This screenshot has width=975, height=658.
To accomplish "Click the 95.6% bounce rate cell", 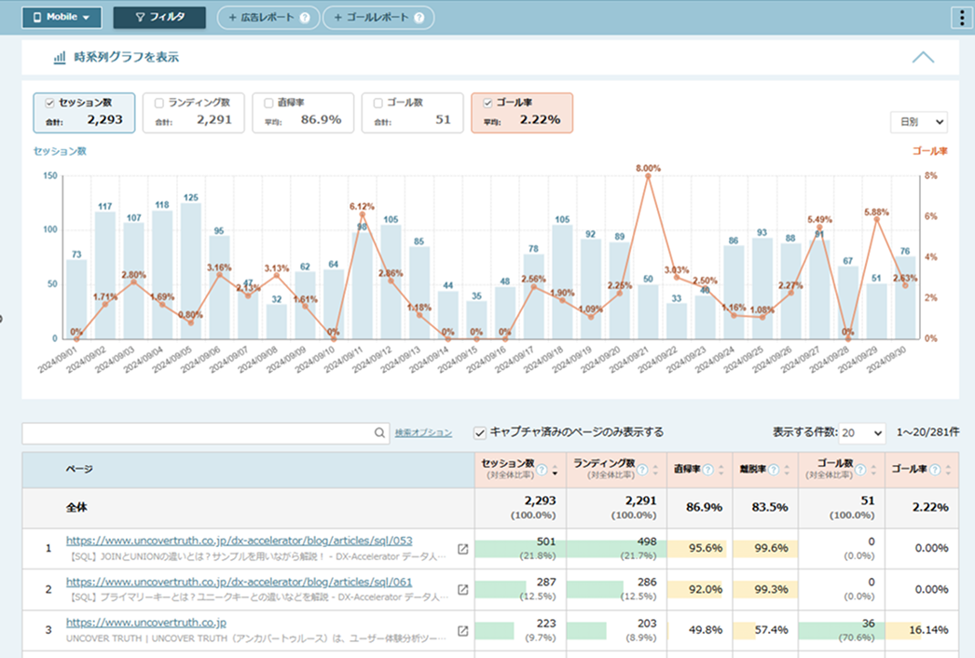I will pos(699,549).
